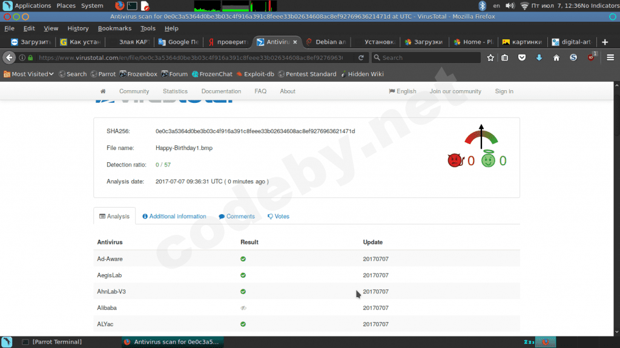This screenshot has width=620, height=348.
Task: Open the Most Visited bookmarks dropdown
Action: (x=28, y=74)
